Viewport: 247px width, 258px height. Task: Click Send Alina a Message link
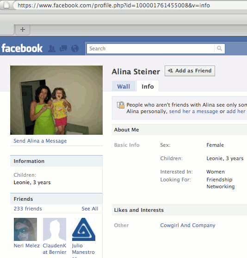click(40, 141)
